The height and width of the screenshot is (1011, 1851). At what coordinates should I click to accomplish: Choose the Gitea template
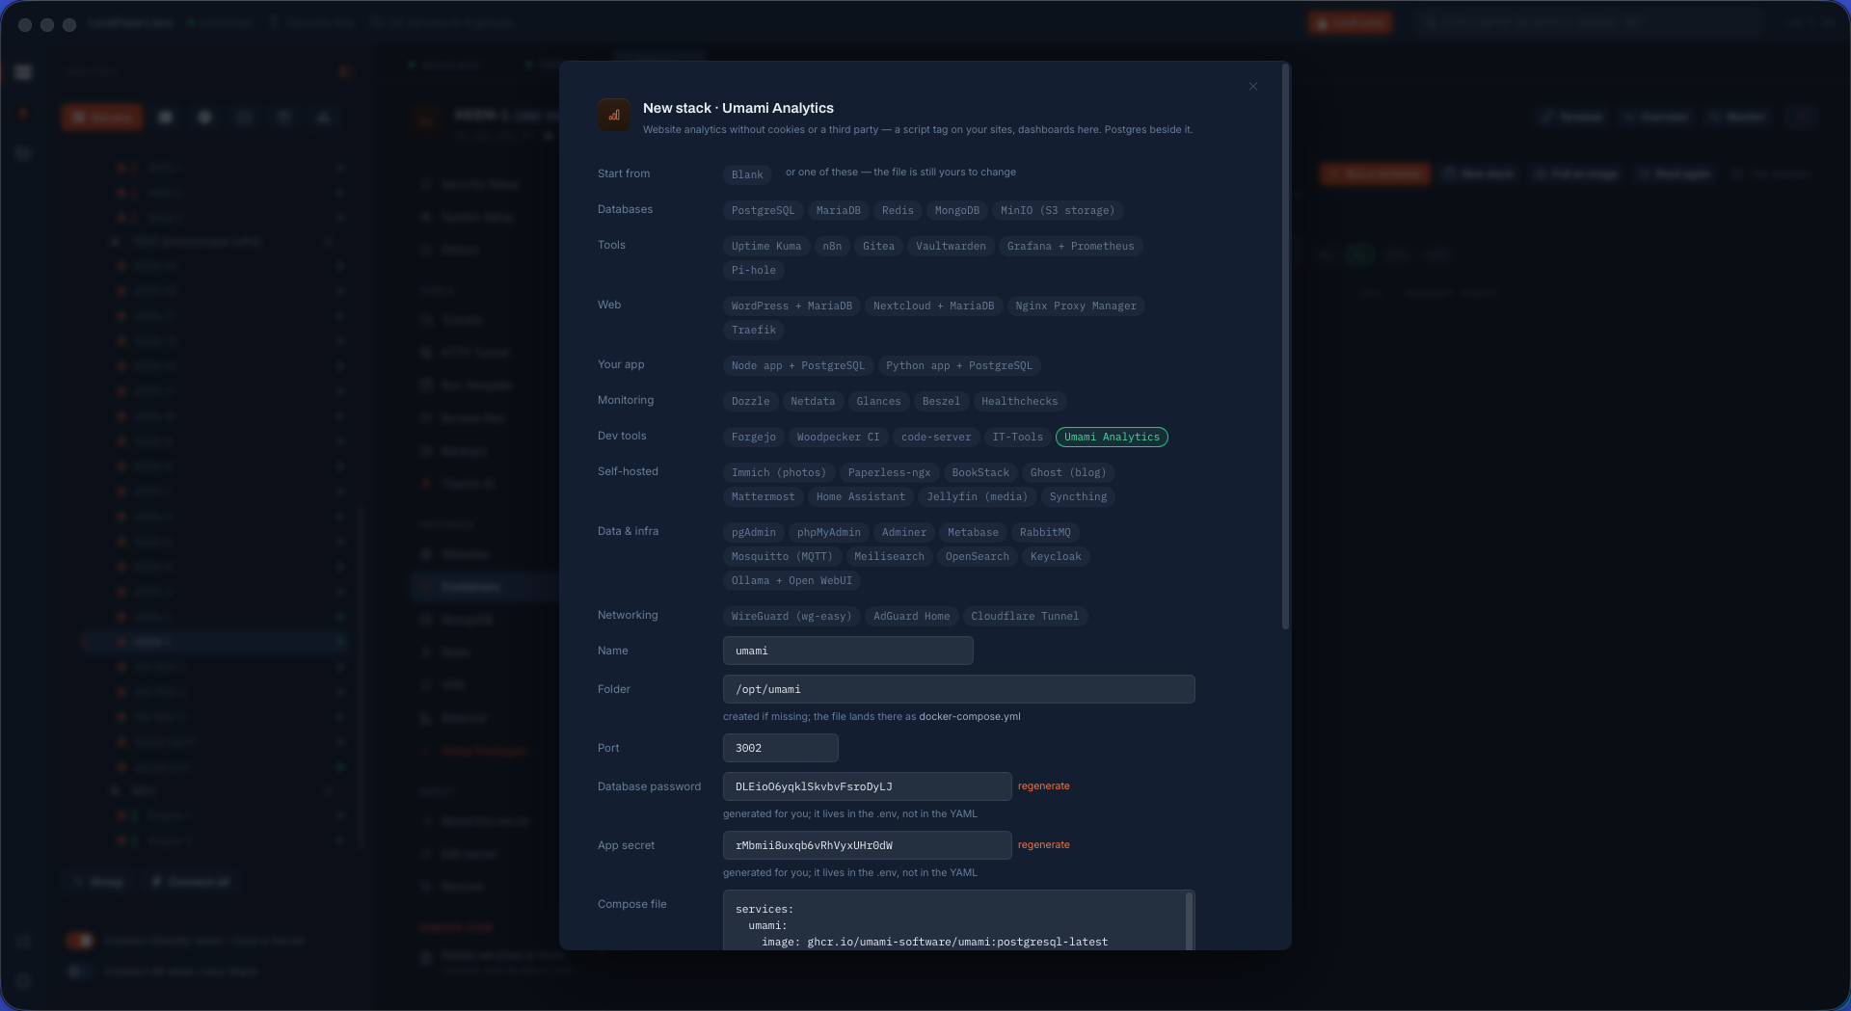[878, 246]
